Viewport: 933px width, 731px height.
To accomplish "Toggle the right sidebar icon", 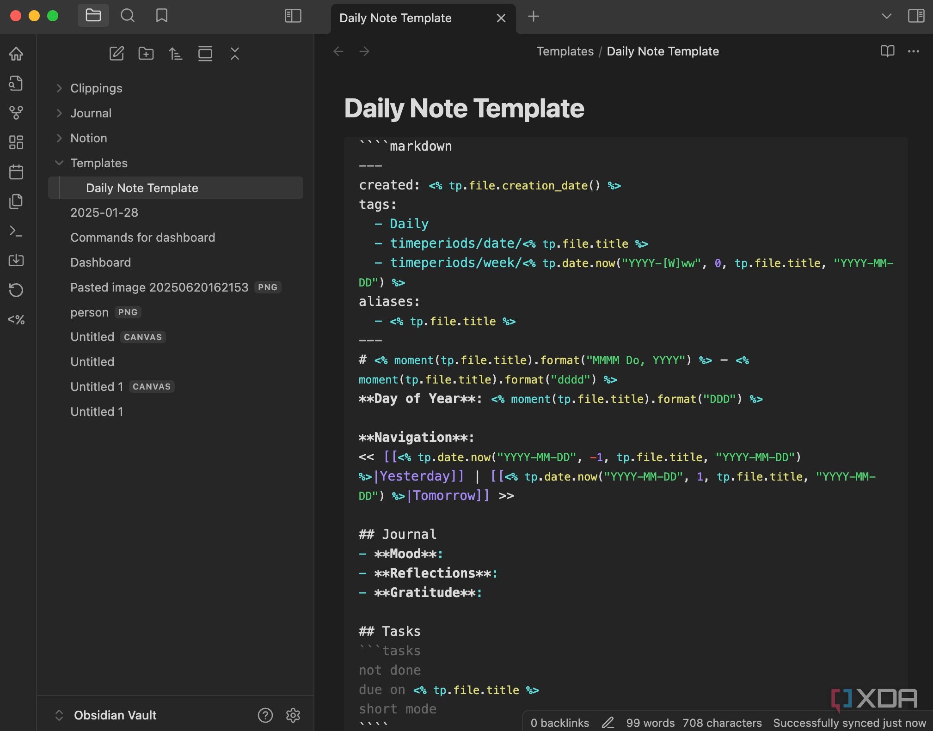I will (x=916, y=16).
